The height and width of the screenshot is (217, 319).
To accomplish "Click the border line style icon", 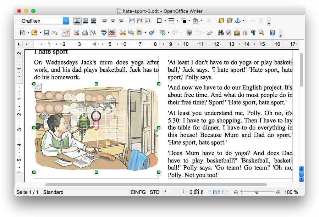I will pyautogui.click(x=171, y=21).
